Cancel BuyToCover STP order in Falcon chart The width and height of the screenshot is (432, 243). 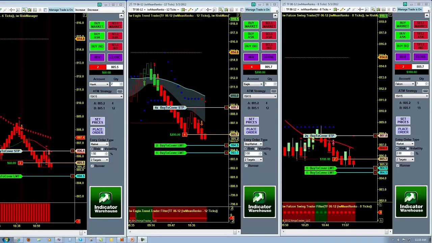point(375,136)
